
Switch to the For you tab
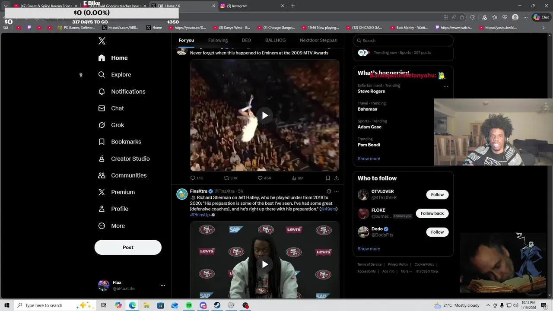coord(186,40)
